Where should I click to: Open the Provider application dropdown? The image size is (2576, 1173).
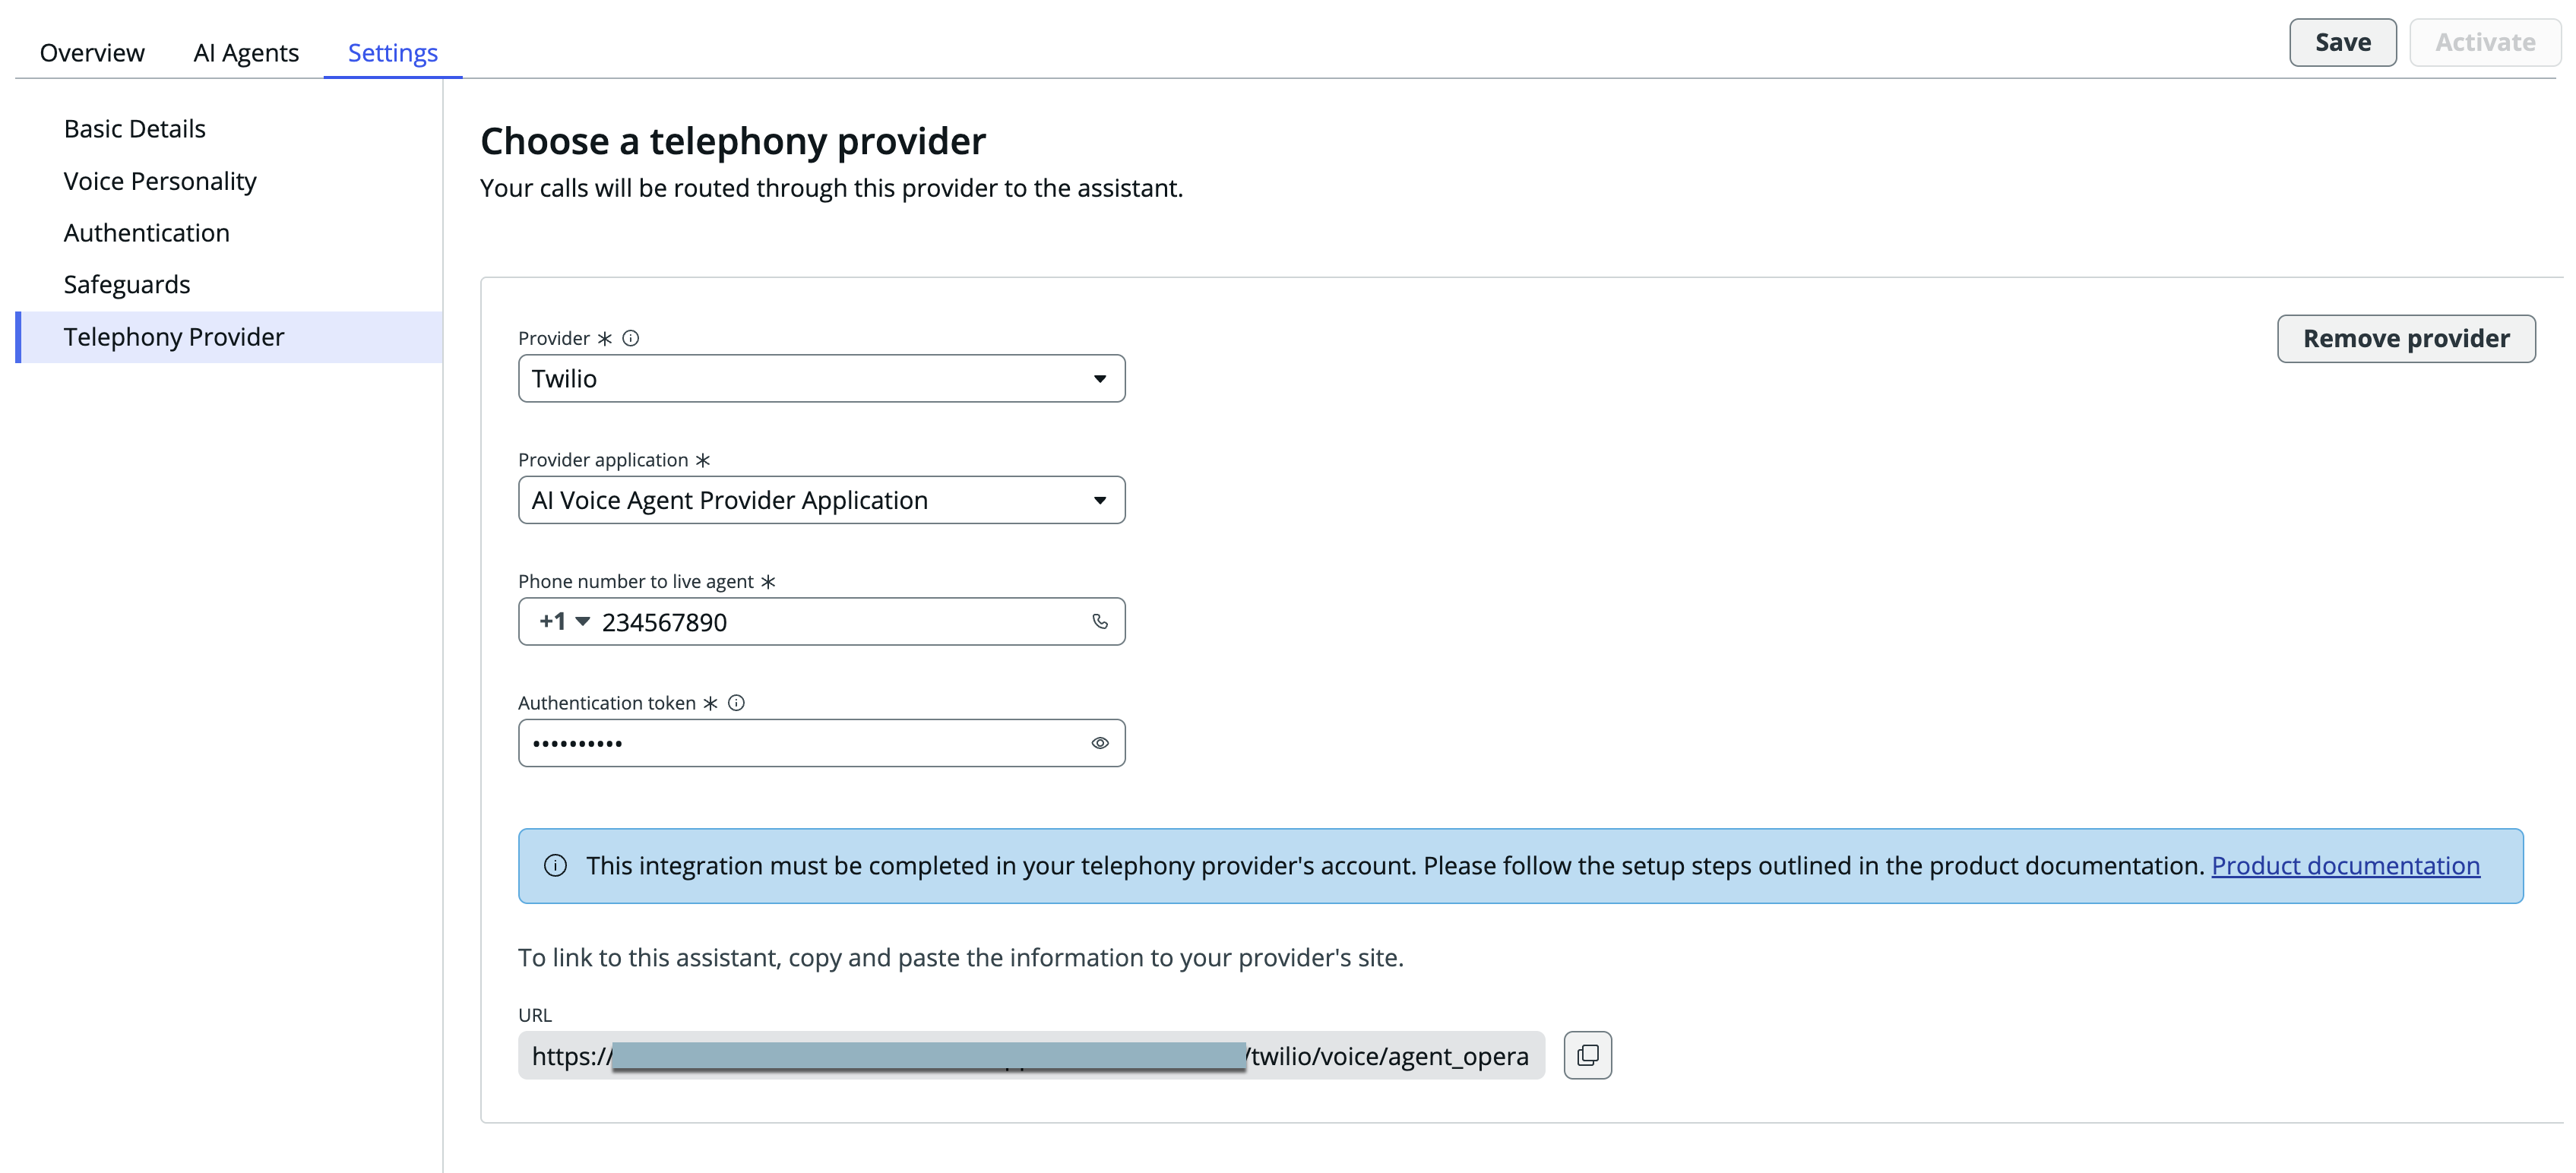coord(821,500)
